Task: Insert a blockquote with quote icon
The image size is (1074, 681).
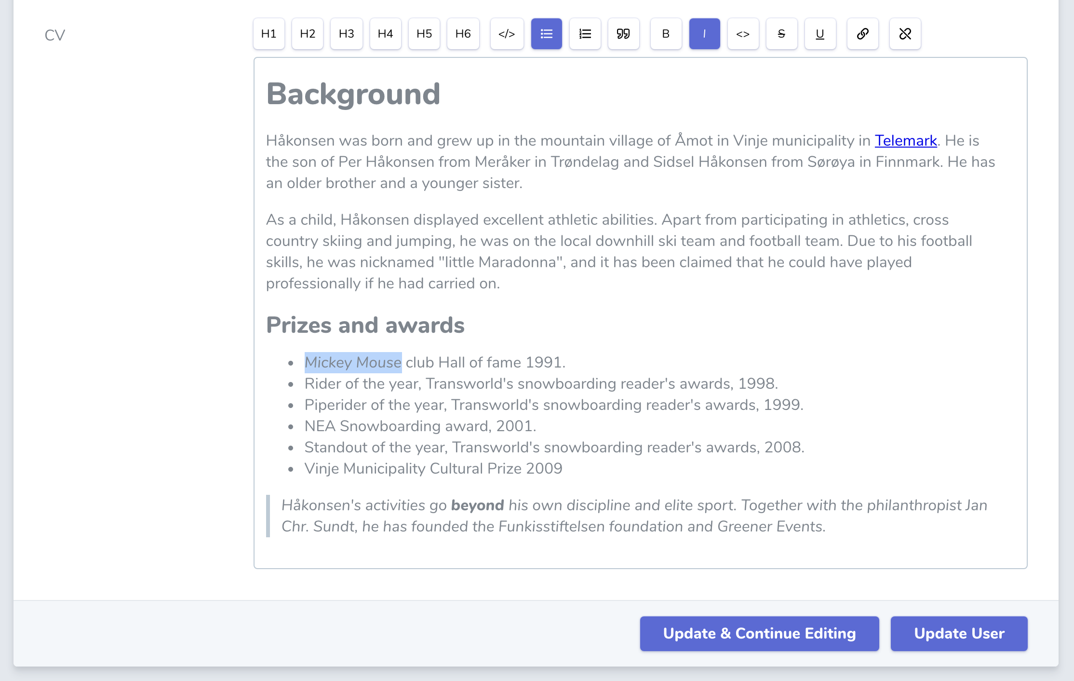Action: click(x=623, y=34)
